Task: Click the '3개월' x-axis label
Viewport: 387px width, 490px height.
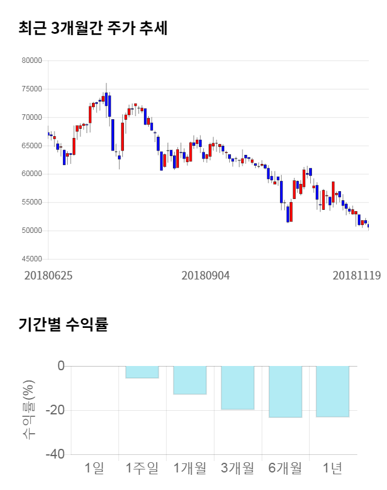Action: 237,468
